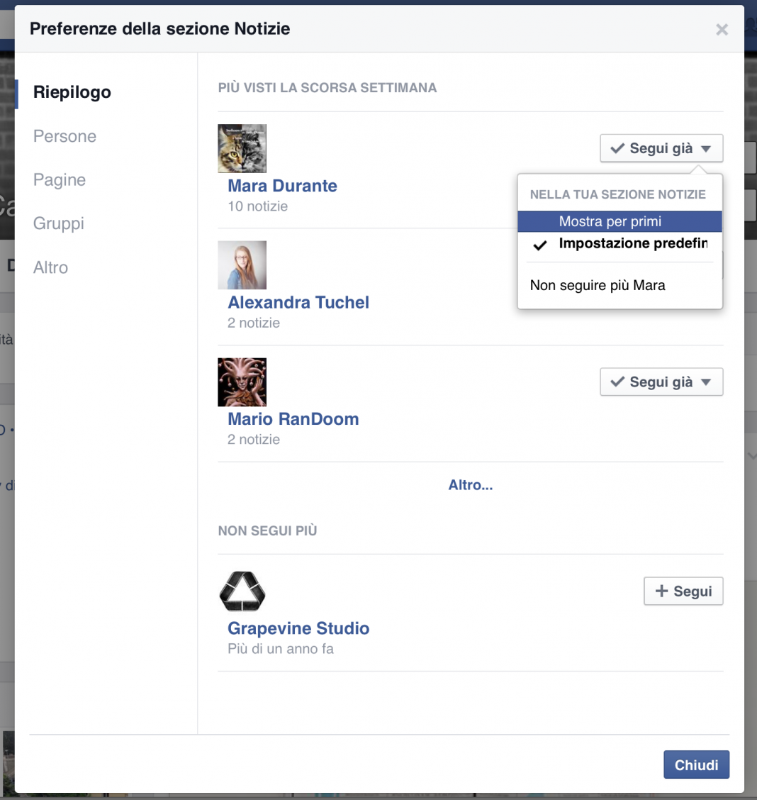The width and height of the screenshot is (757, 800).
Task: Click the gray X to dismiss the dialog
Action: tap(722, 29)
